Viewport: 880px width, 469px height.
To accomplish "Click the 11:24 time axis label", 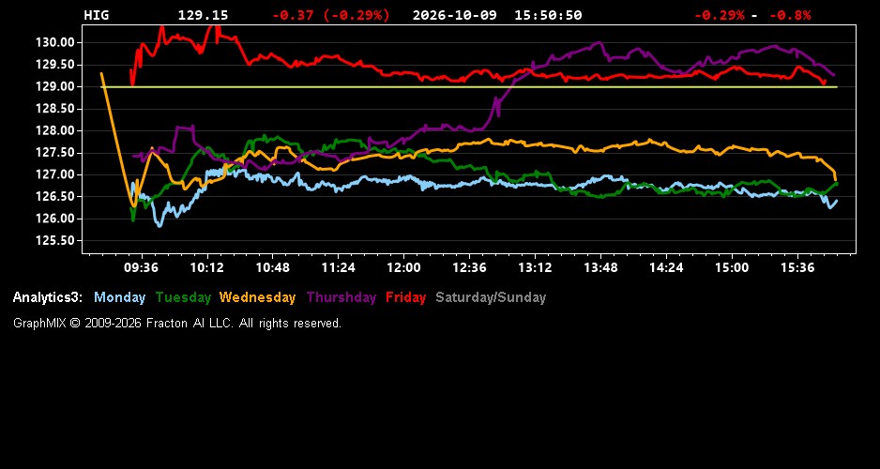I will pyautogui.click(x=338, y=267).
